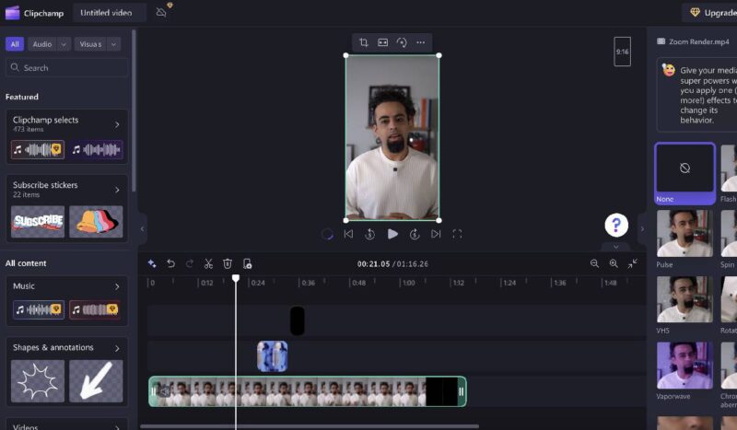The width and height of the screenshot is (737, 430).
Task: Edit the Untitled video title field
Action: (x=109, y=13)
